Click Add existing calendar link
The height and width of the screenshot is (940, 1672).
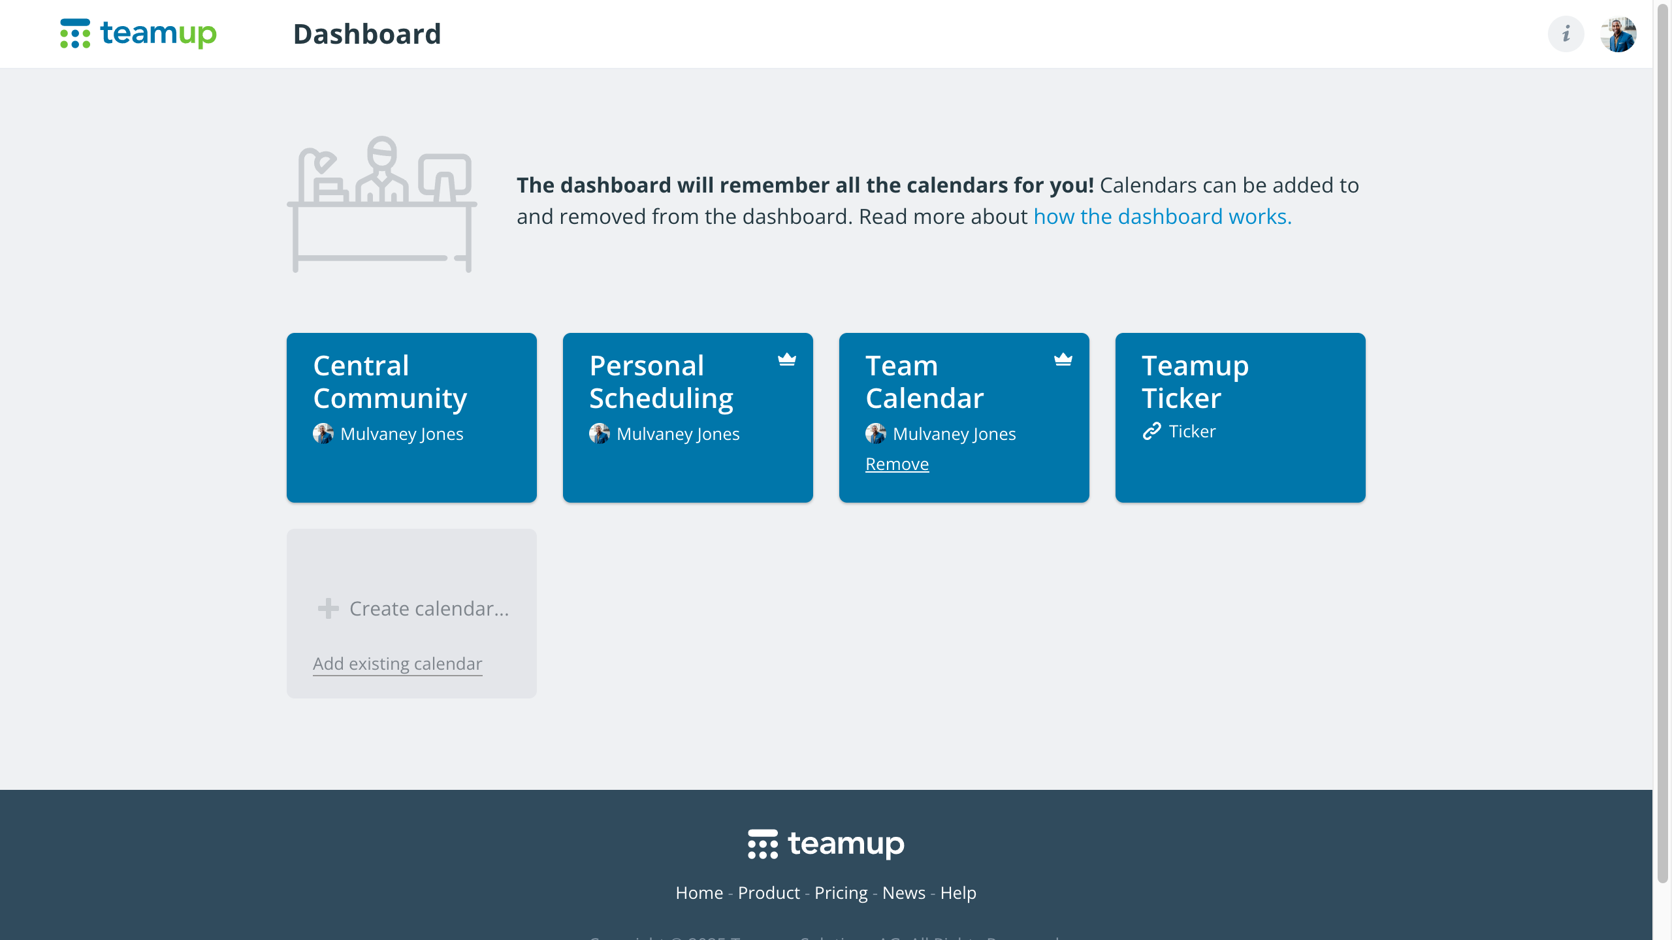[x=397, y=664]
